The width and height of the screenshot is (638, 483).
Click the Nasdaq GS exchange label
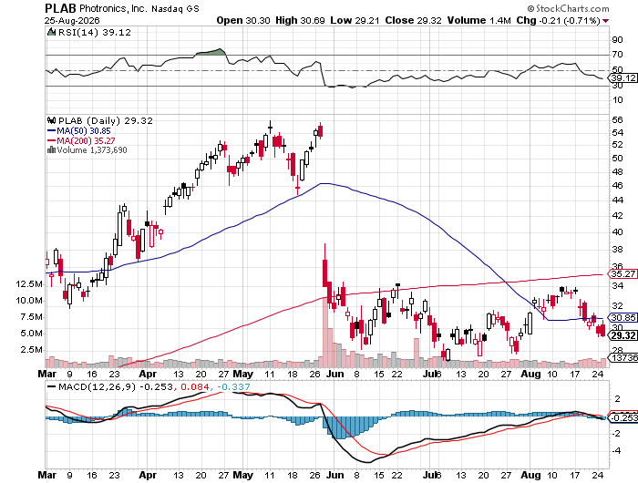coord(175,9)
